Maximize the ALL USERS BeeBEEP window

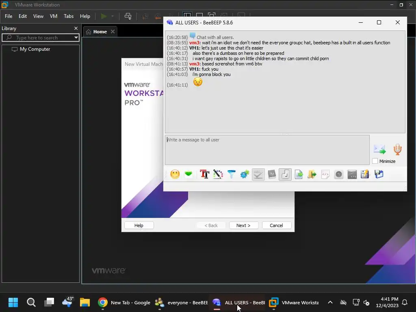click(379, 23)
